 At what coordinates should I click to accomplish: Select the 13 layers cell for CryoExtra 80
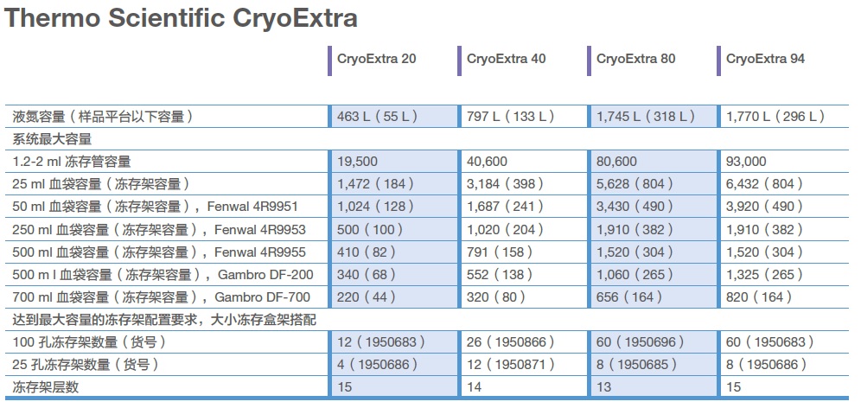point(603,387)
